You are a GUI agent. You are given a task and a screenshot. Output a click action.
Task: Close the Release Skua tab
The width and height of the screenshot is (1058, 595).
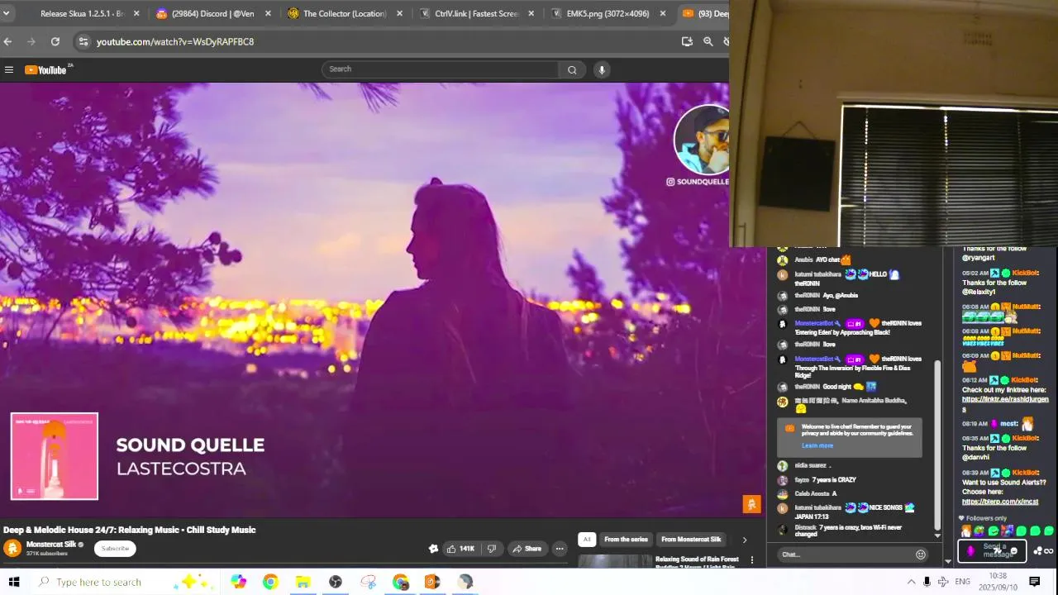pyautogui.click(x=136, y=13)
